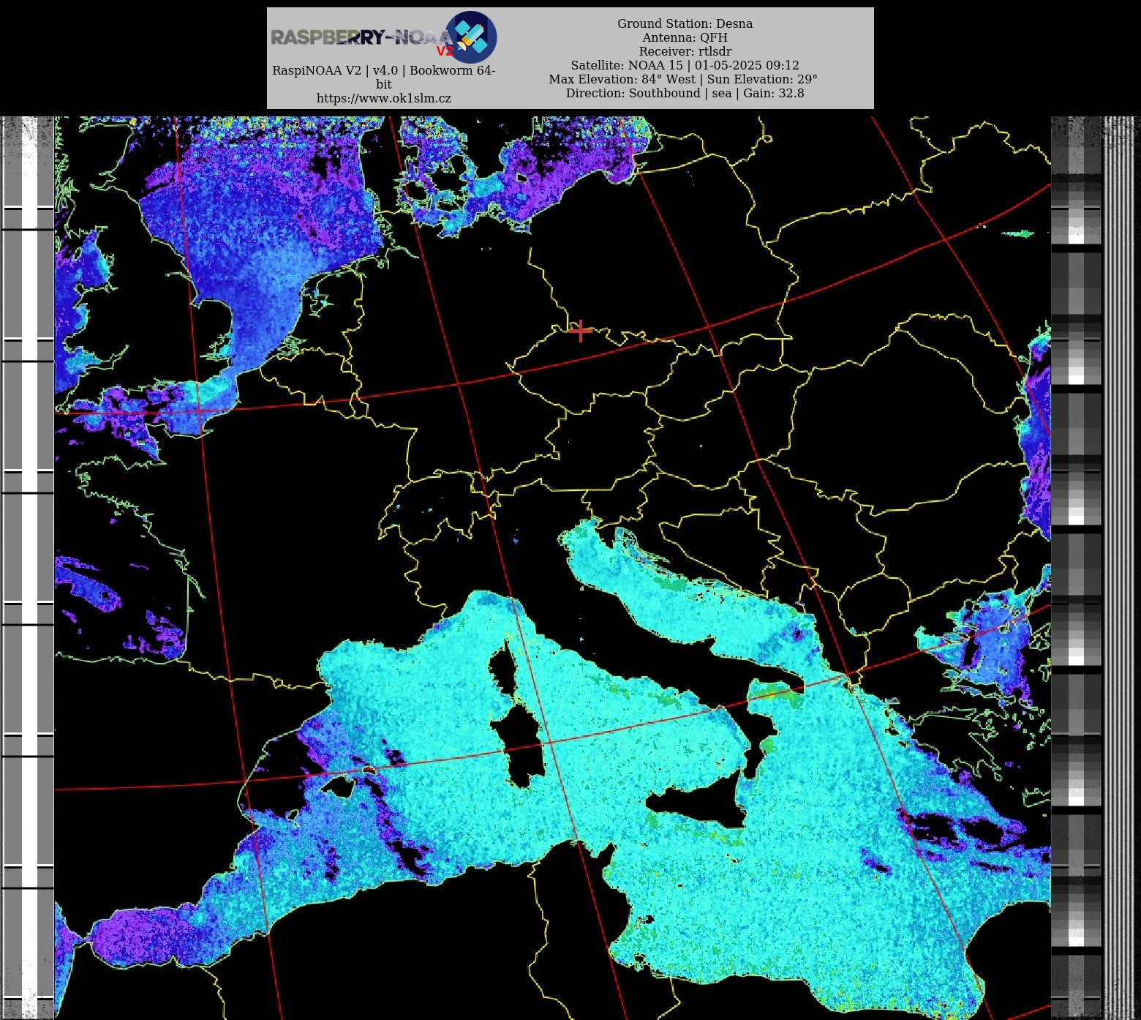Click the 'Receiver: rtlsdr' line

click(685, 51)
